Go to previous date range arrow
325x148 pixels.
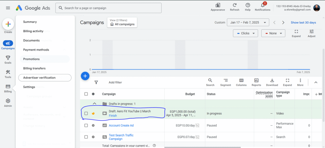274,22
